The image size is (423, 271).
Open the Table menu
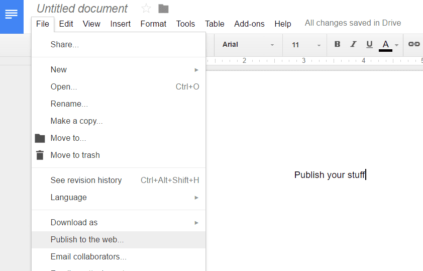click(x=215, y=24)
